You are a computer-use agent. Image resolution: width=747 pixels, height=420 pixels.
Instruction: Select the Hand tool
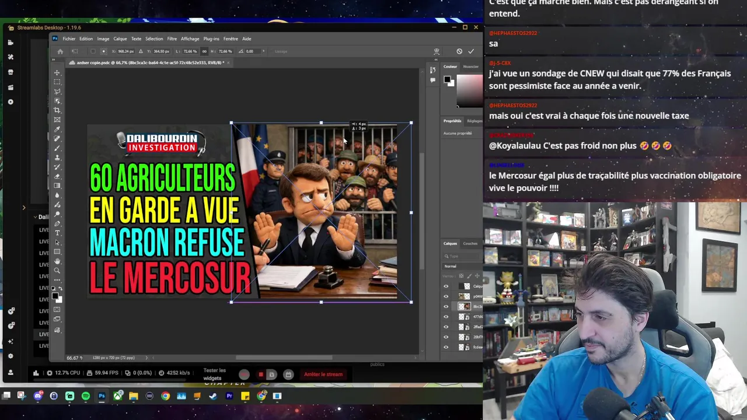click(x=57, y=261)
